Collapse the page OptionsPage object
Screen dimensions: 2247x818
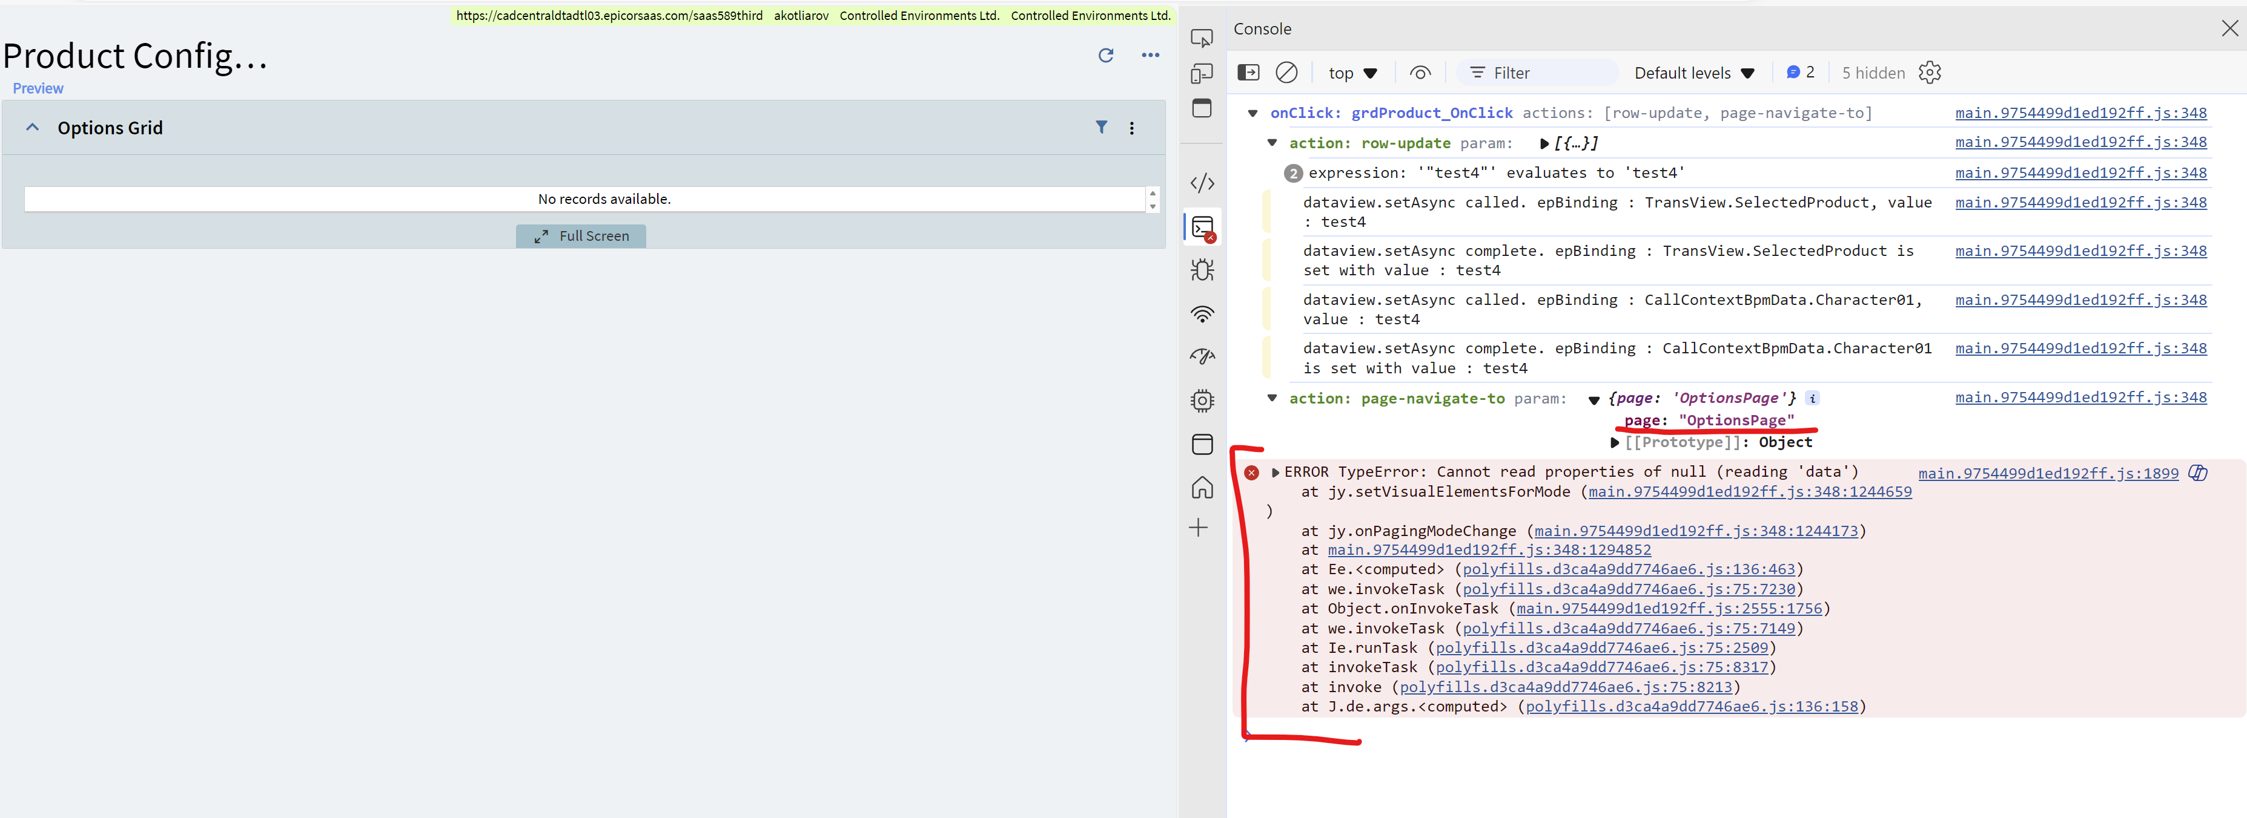coord(1593,400)
